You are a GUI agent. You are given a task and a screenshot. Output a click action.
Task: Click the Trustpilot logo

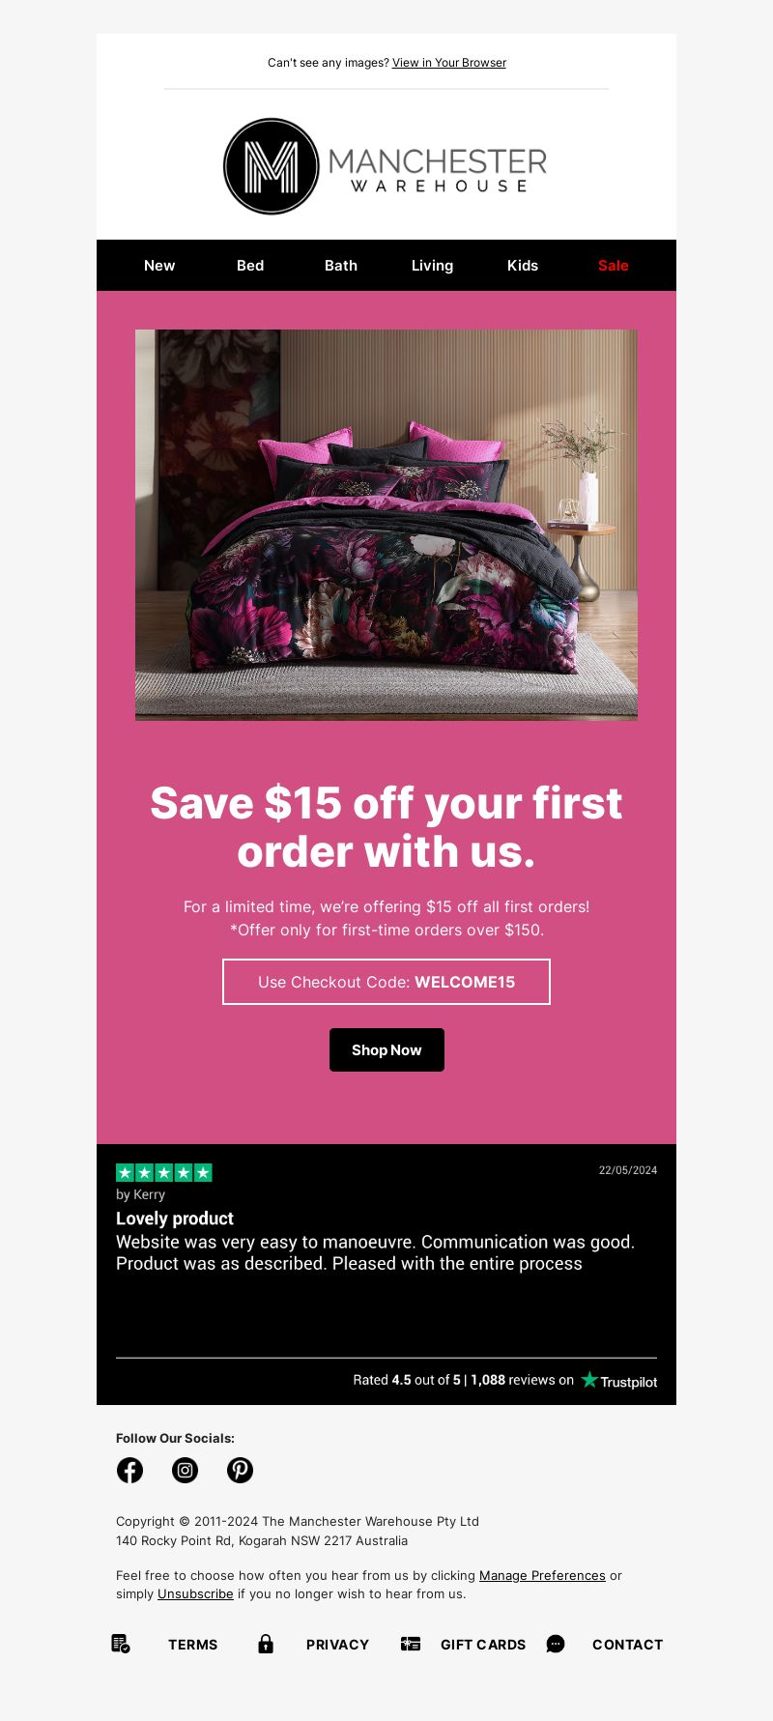(618, 1381)
